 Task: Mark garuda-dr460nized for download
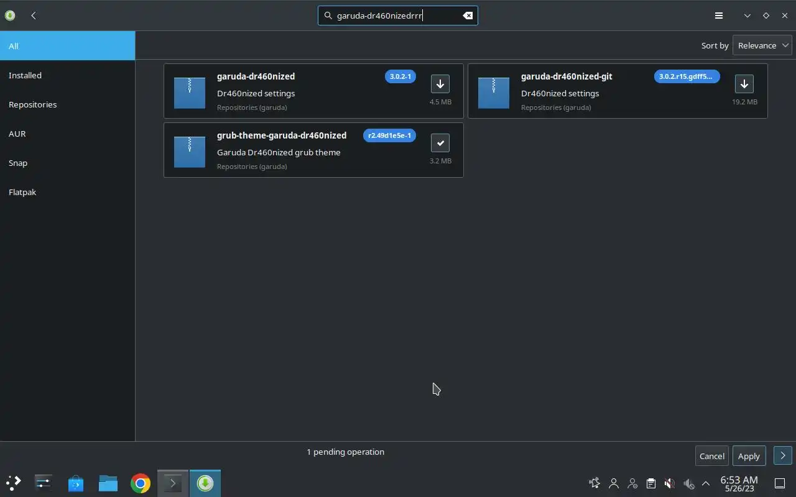(x=440, y=84)
